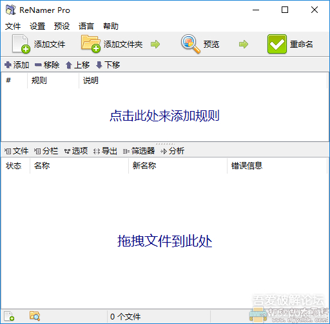330x324 pixels.
Task: Click the green 重命名 checkmark icon
Action: (x=277, y=44)
